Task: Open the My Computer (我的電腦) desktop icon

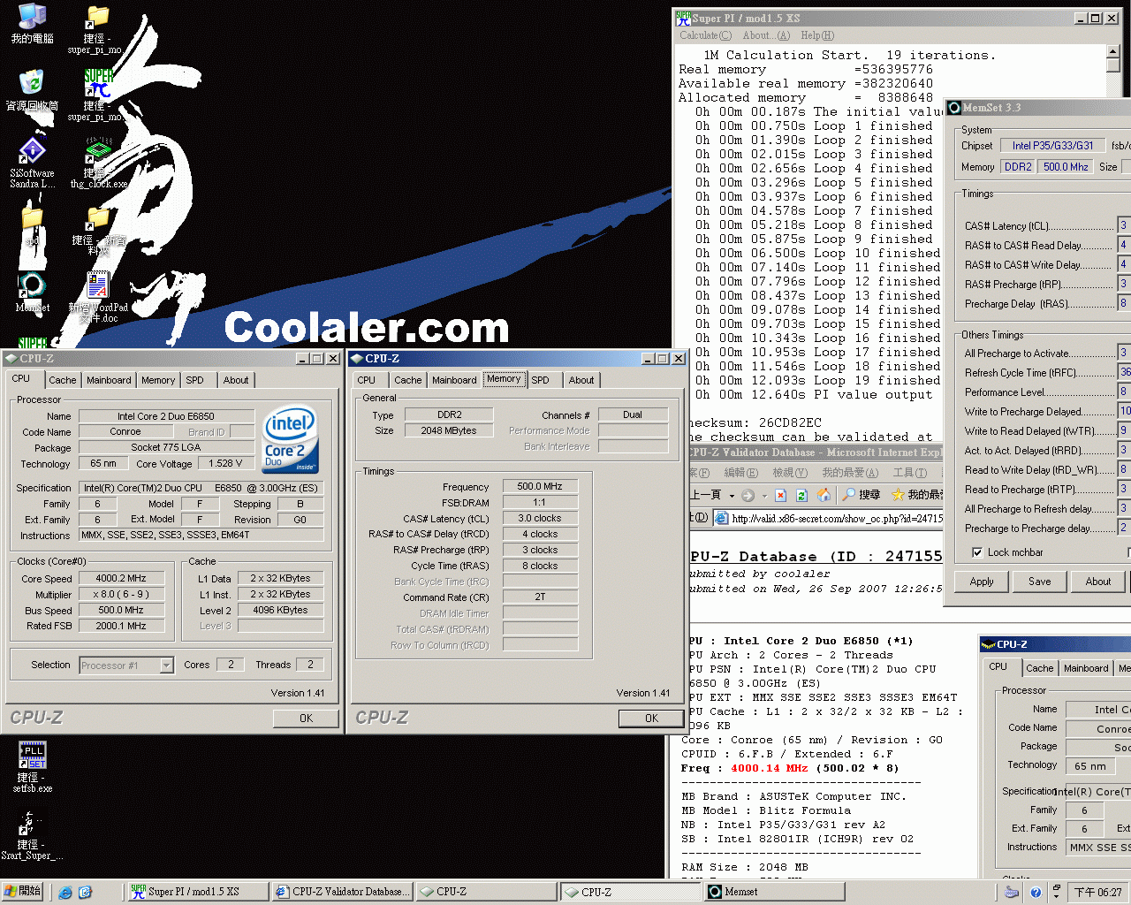Action: [x=33, y=24]
